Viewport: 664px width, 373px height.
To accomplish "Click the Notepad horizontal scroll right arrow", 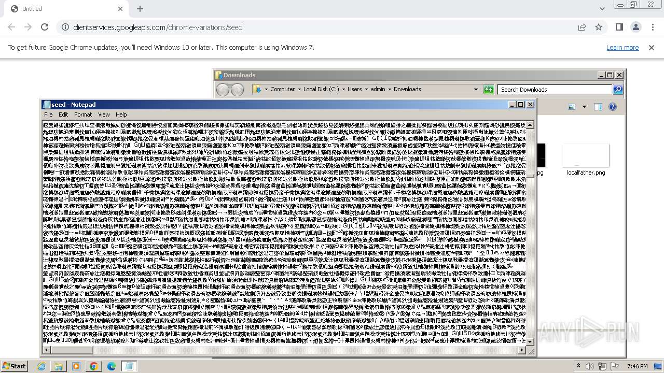I will [522, 350].
